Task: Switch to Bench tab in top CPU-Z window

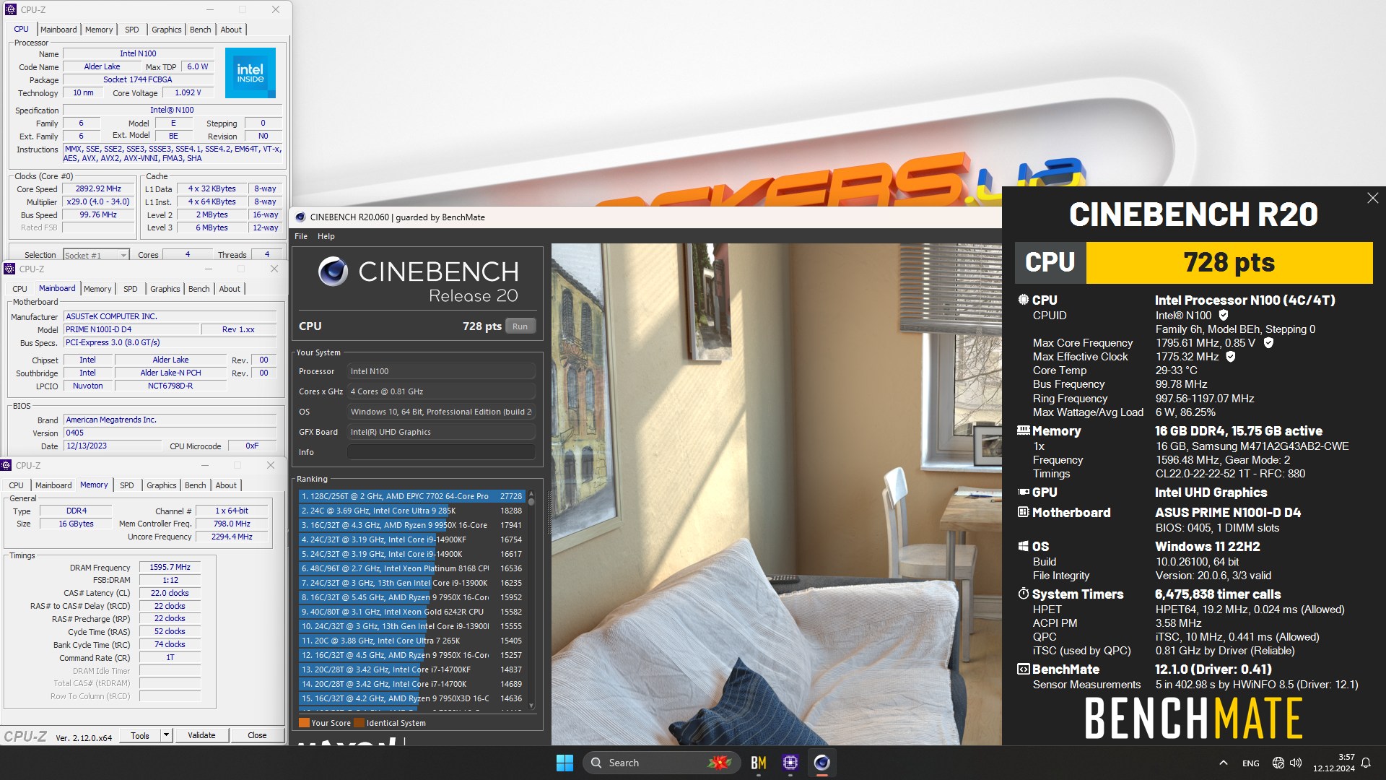Action: click(201, 30)
